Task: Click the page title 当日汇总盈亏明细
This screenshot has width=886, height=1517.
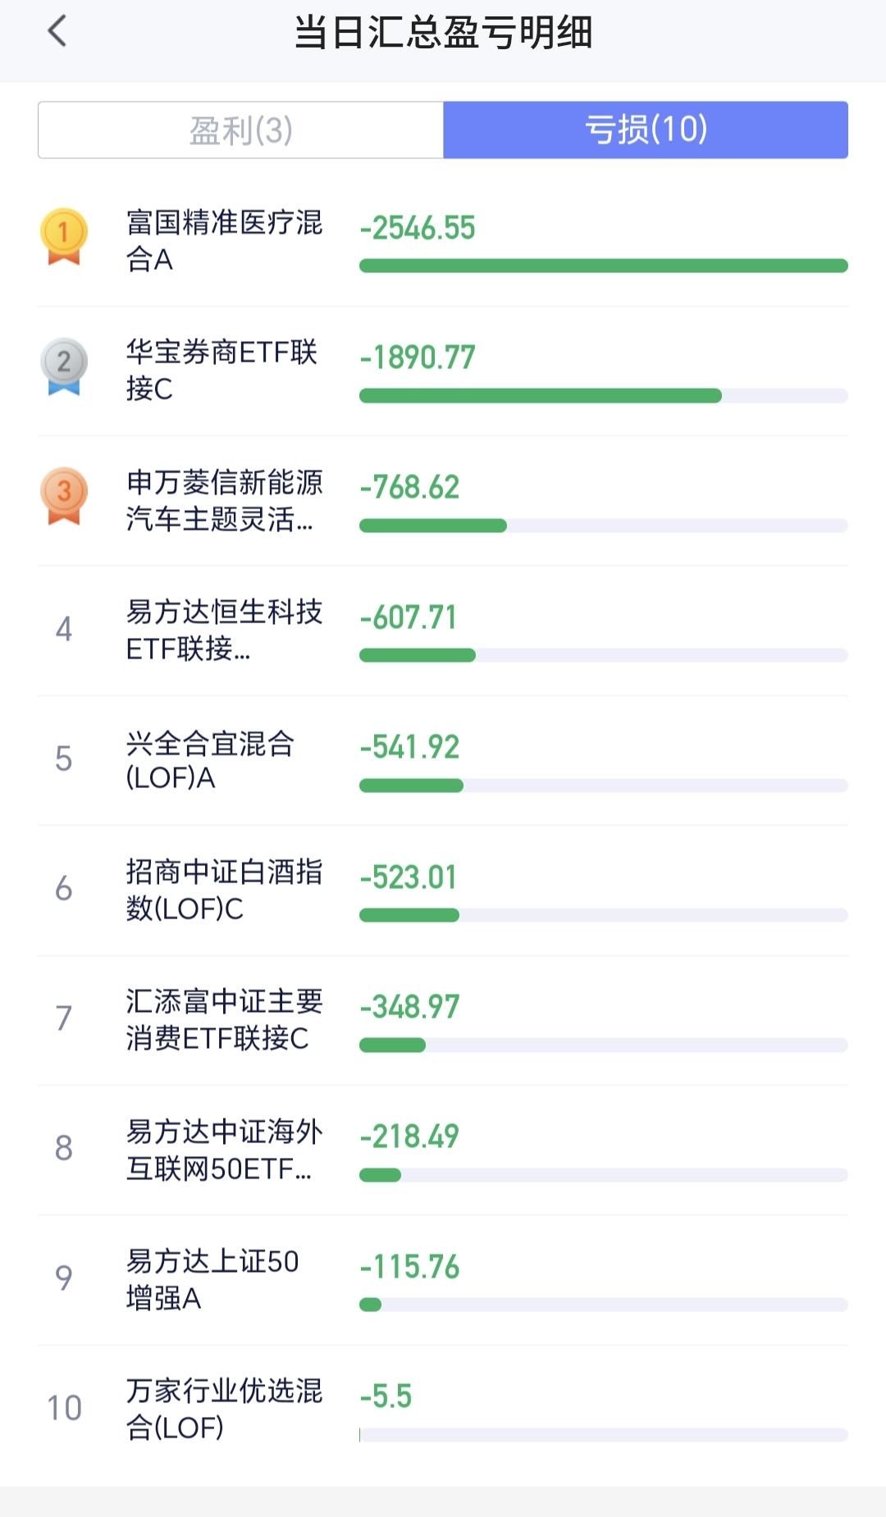Action: click(x=443, y=33)
